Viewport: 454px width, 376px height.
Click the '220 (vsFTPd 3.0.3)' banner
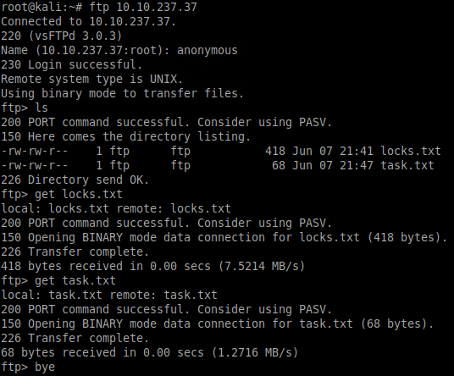[62, 36]
